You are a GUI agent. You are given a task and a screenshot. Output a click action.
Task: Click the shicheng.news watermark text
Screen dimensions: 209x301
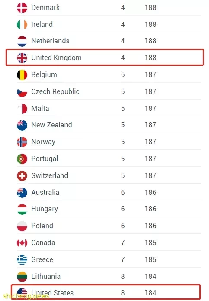(26, 296)
